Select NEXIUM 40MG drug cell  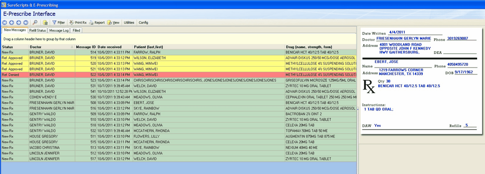coord(321,147)
